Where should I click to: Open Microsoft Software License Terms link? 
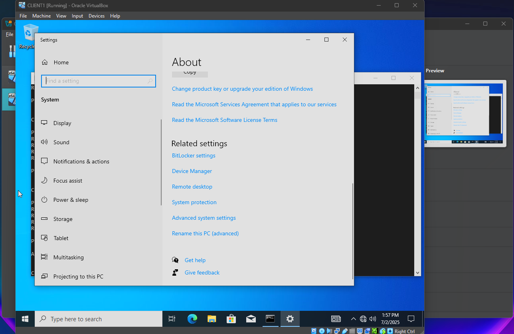coord(225,120)
